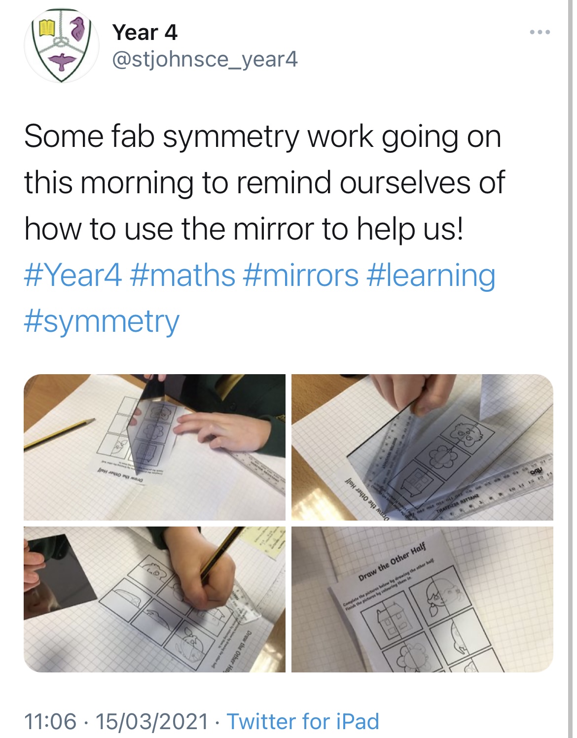Visit the @stjohnsce_year4 handle

pos(205,60)
